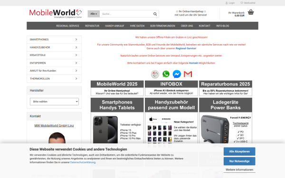Open Smartphones Handys Tablets tile header
Image resolution: width=285 pixels, height=178 pixels.
(117, 105)
